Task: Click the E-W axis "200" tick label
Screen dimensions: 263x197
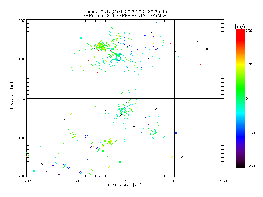Action: coord(224,181)
